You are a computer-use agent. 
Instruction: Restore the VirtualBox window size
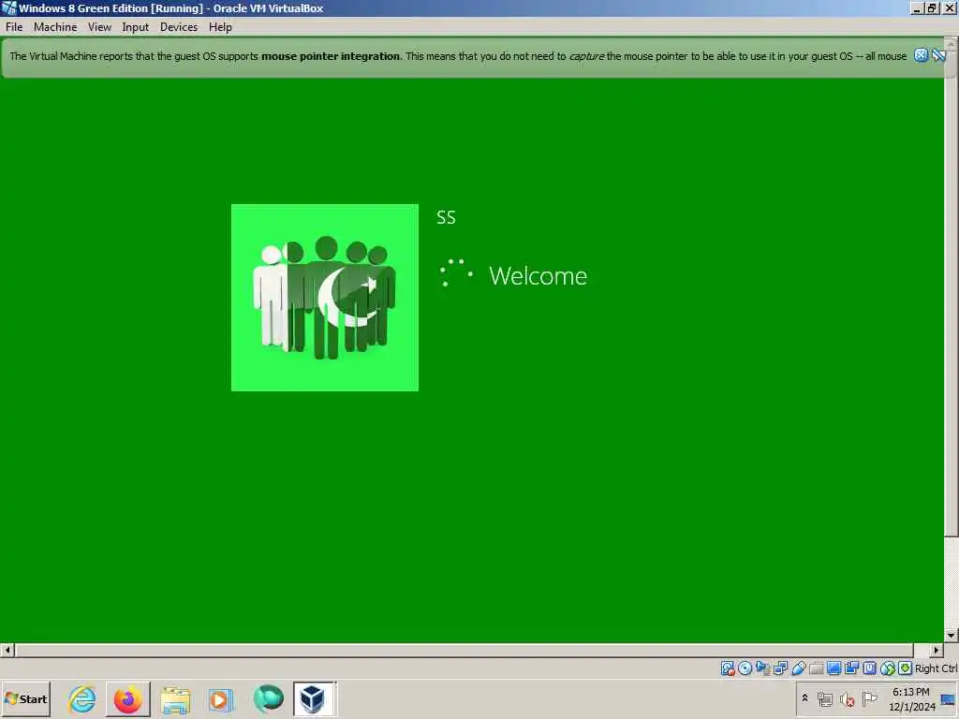point(932,7)
